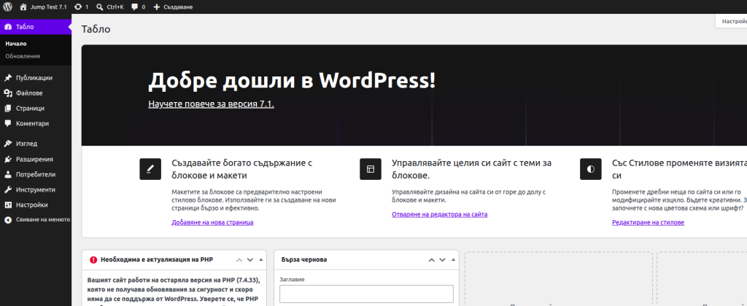This screenshot has height=306, width=747.
Task: Select the Начало submenu item
Action: [16, 44]
